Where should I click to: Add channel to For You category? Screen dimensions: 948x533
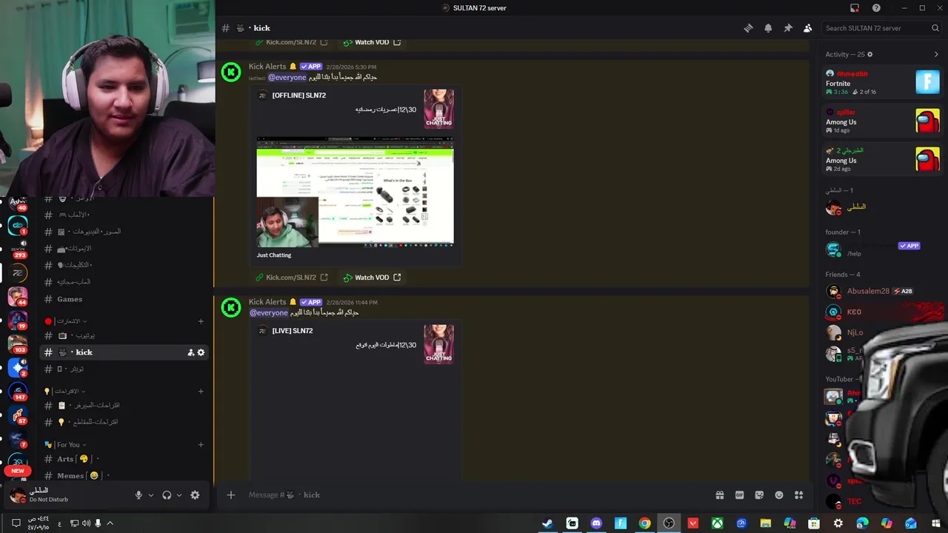(201, 445)
